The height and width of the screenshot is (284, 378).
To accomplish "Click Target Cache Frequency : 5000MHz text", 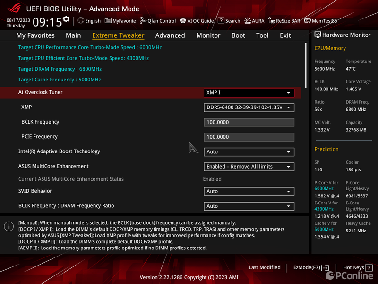I will [x=60, y=80].
